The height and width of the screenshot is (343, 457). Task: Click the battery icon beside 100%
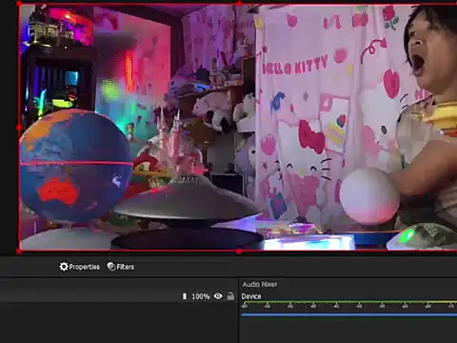tap(185, 296)
